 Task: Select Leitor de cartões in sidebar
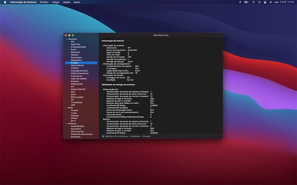[79, 79]
